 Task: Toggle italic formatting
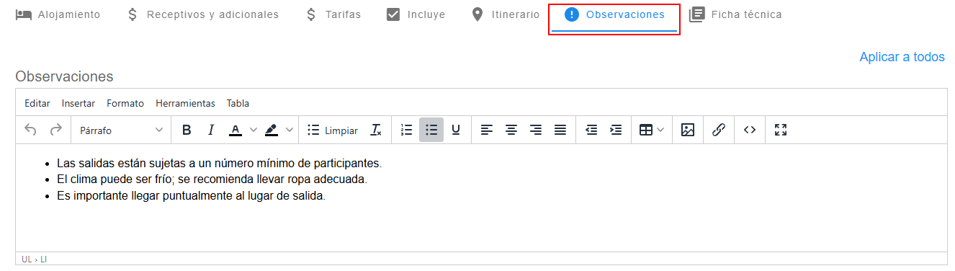point(211,130)
